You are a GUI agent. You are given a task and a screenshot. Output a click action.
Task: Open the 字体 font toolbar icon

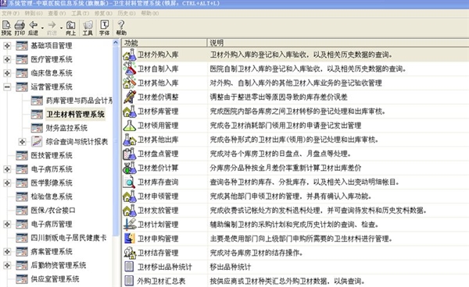coord(105,28)
